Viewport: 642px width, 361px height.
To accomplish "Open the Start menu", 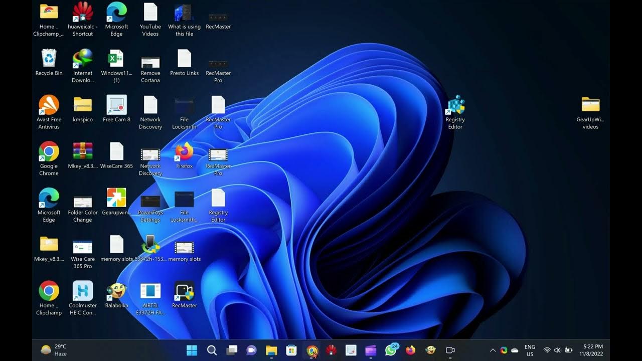I will [192, 350].
